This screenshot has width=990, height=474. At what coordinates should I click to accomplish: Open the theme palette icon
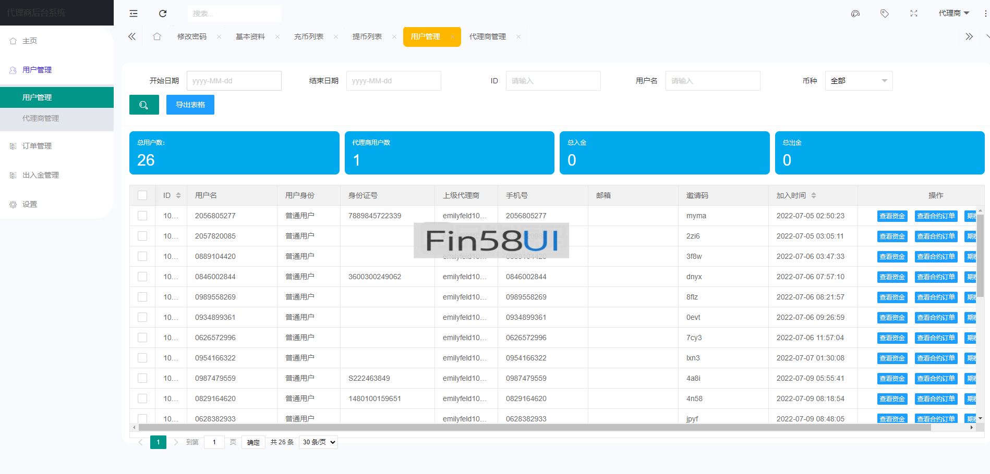[855, 14]
